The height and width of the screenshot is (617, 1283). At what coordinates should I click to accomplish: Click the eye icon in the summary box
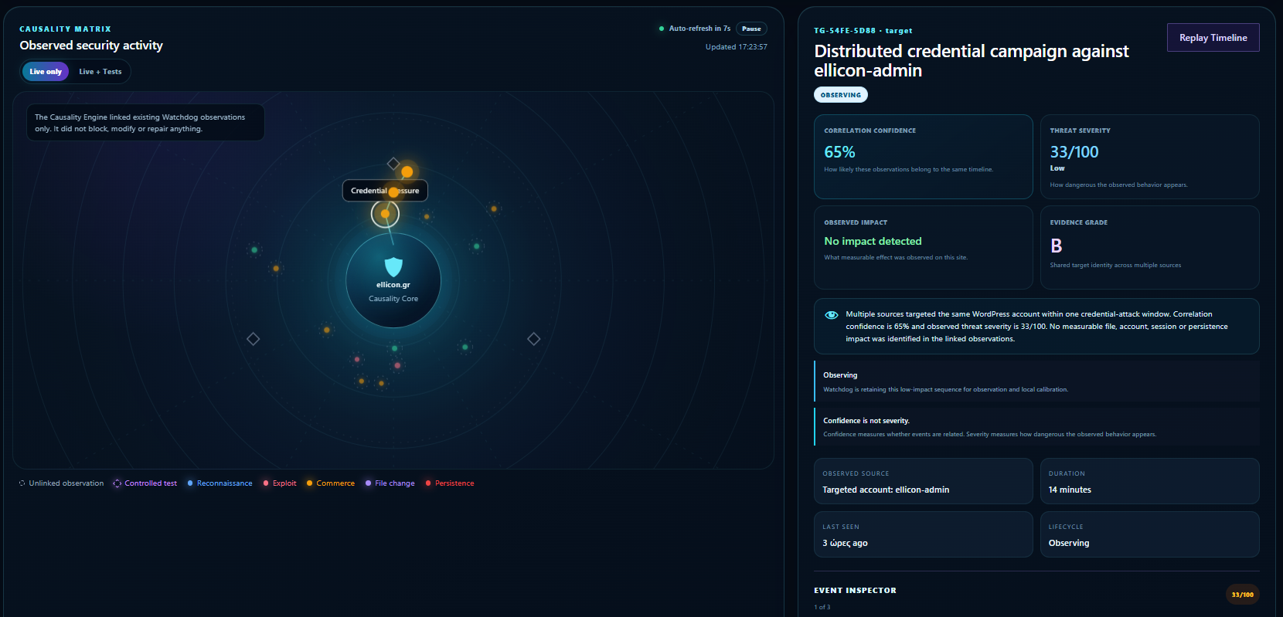tap(832, 314)
